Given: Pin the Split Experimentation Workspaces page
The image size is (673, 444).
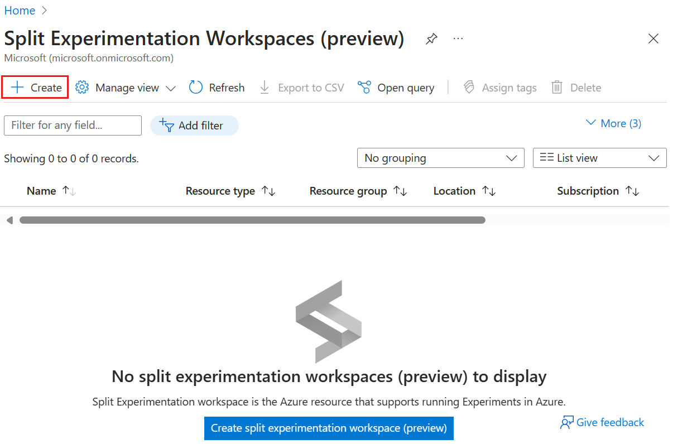Looking at the screenshot, I should point(431,38).
